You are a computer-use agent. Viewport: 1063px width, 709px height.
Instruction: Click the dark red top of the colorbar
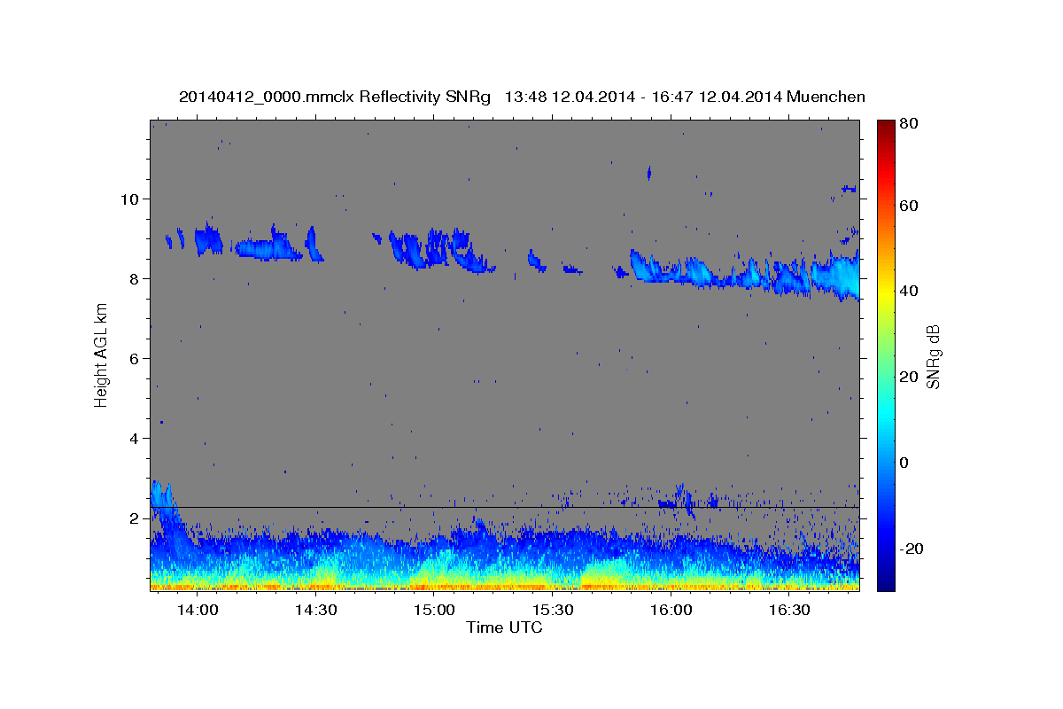[885, 126]
